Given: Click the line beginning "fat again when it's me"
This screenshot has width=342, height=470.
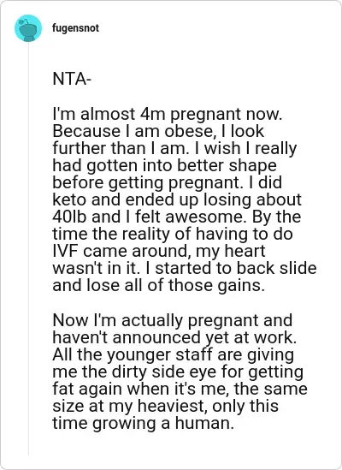Looking at the screenshot, I should tap(180, 389).
